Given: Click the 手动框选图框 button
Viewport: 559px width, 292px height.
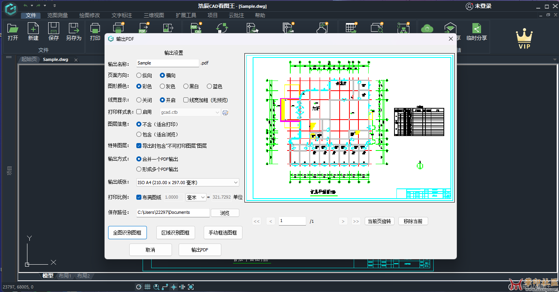Looking at the screenshot, I should [223, 233].
